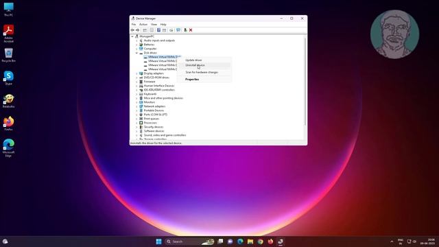Click the taskbar Search box
Image resolution: width=439 pixels, height=247 pixels.
[x=189, y=242]
